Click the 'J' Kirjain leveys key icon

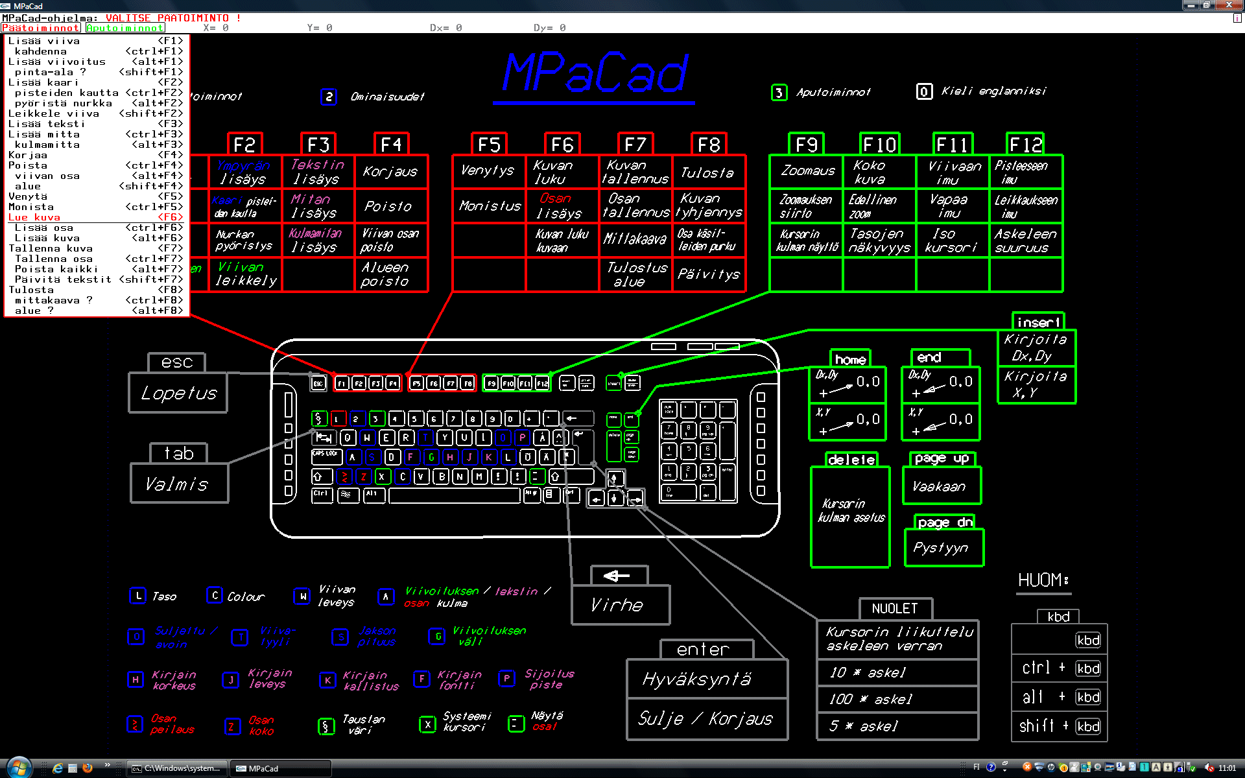(230, 679)
